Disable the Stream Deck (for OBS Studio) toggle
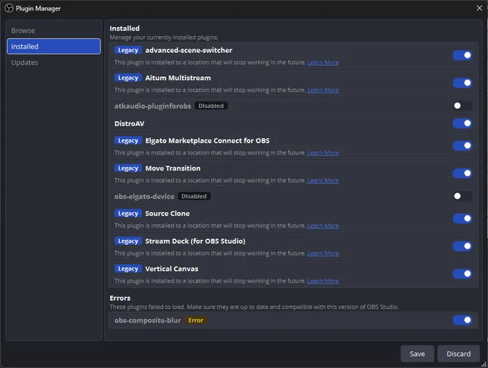This screenshot has width=488, height=368. [462, 246]
